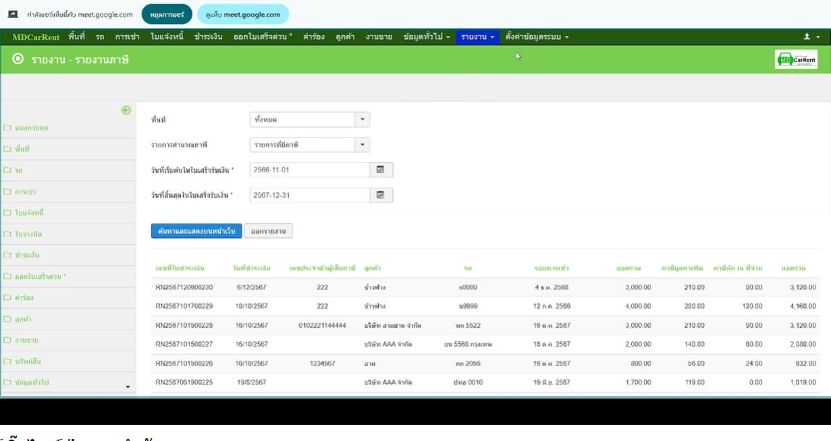Click receipt number RN2567101500228
The image size is (831, 441).
(x=184, y=325)
